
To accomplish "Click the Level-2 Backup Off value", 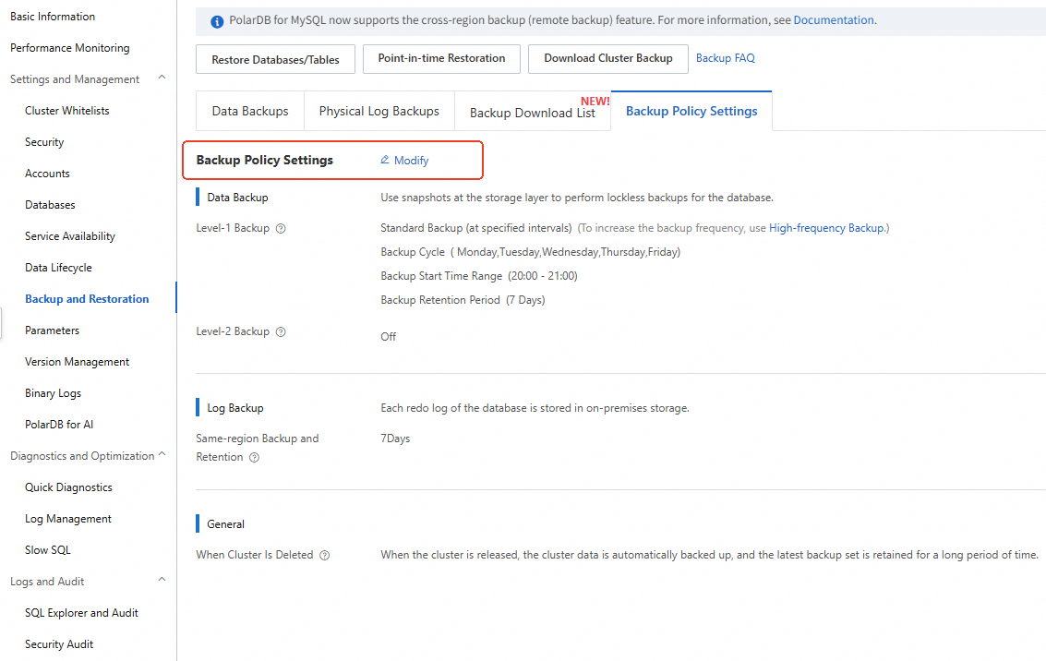I will 389,337.
